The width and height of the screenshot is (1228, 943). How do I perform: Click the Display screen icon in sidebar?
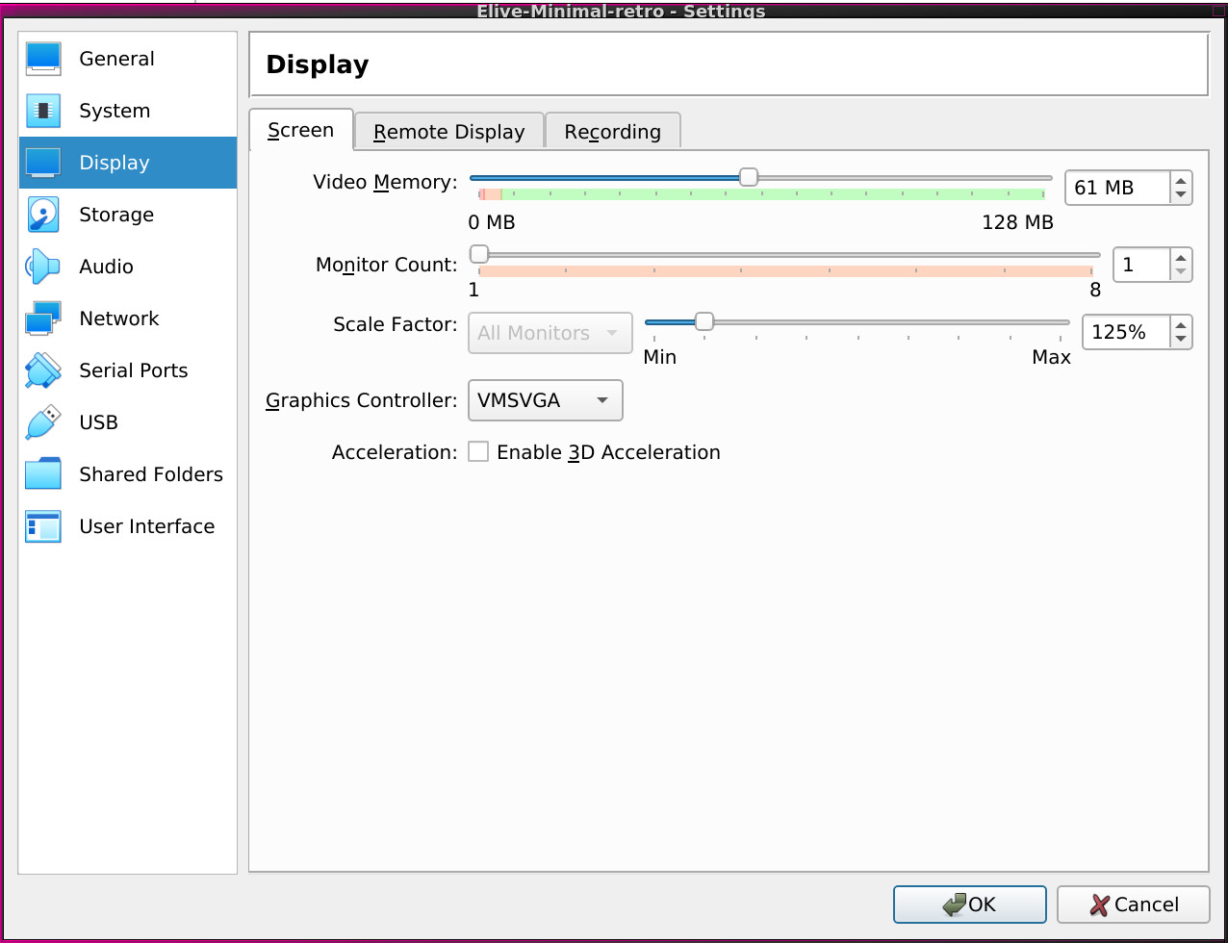click(x=43, y=163)
